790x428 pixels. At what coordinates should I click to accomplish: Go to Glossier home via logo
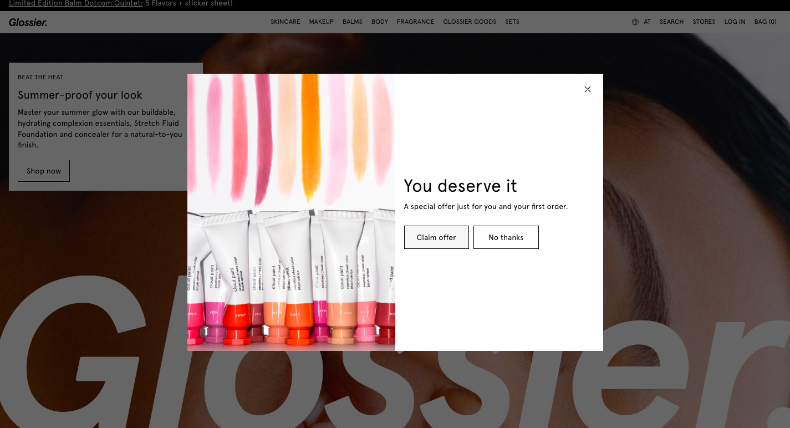(28, 22)
